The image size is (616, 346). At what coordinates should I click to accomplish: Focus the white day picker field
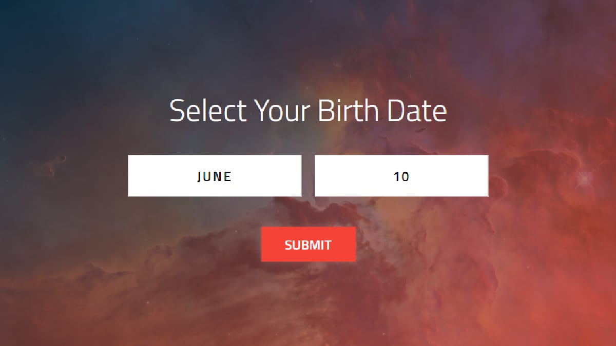(401, 176)
